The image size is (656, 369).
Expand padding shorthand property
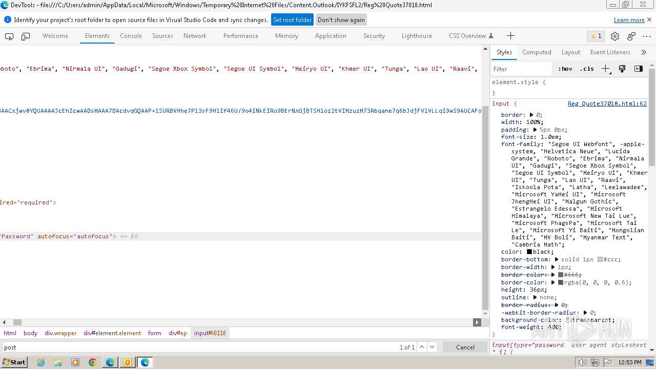pyautogui.click(x=535, y=130)
